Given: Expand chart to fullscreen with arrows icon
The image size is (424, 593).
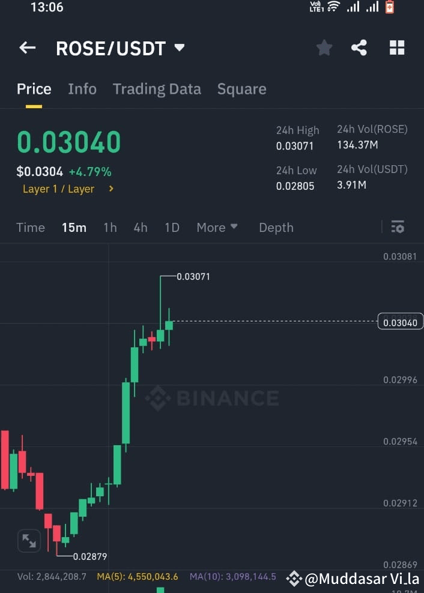Looking at the screenshot, I should click(29, 541).
